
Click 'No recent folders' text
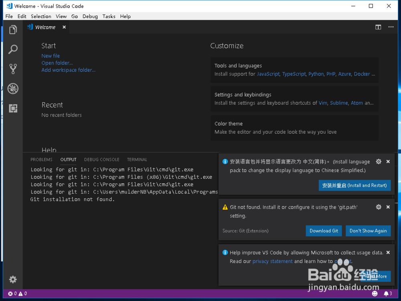(62, 115)
